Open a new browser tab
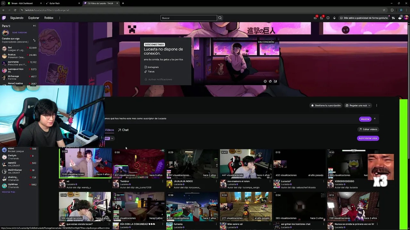410x230 pixels. [123, 3]
